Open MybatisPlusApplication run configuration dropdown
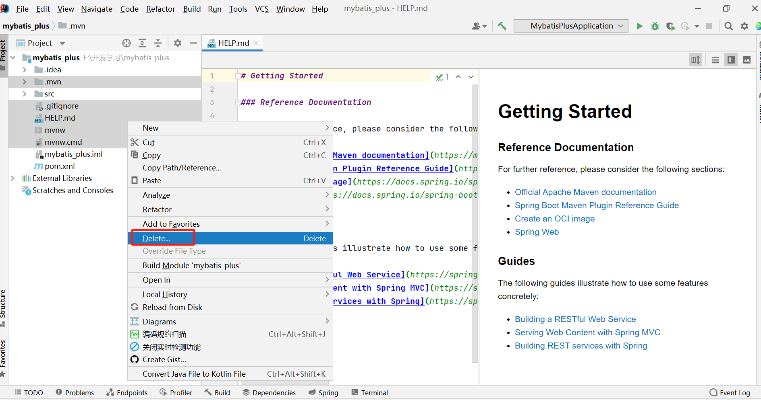Image resolution: width=761 pixels, height=400 pixels. (x=571, y=26)
